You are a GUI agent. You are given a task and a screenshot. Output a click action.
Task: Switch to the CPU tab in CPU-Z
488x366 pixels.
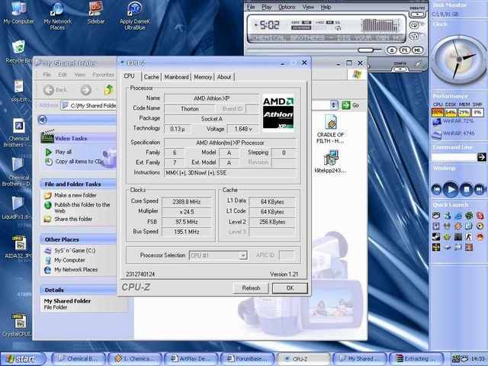tap(129, 76)
